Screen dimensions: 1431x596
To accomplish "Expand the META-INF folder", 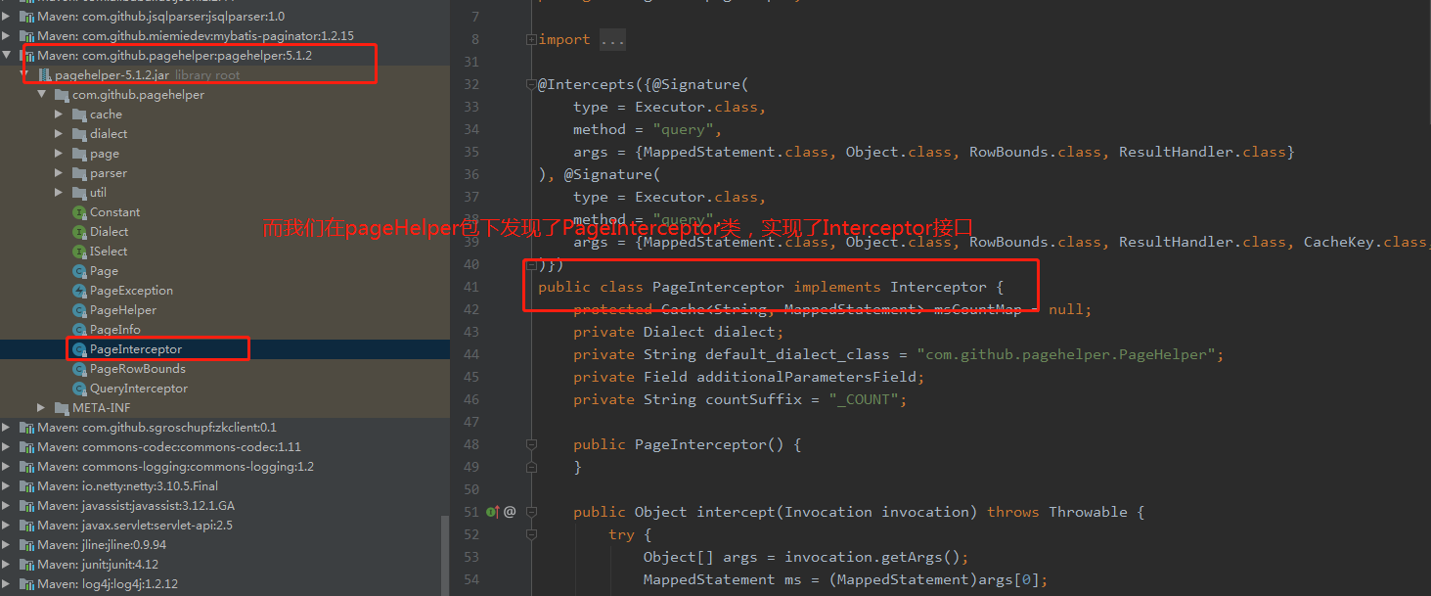I will point(40,407).
